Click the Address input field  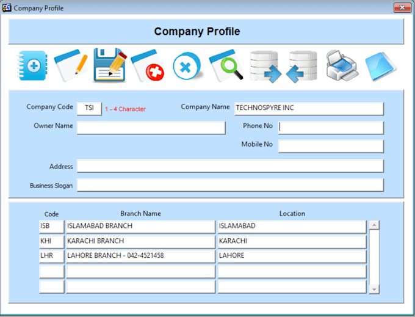coord(230,166)
